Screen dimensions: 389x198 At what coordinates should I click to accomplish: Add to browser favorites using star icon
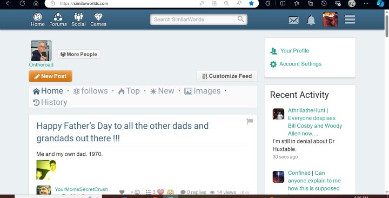coord(251,3)
